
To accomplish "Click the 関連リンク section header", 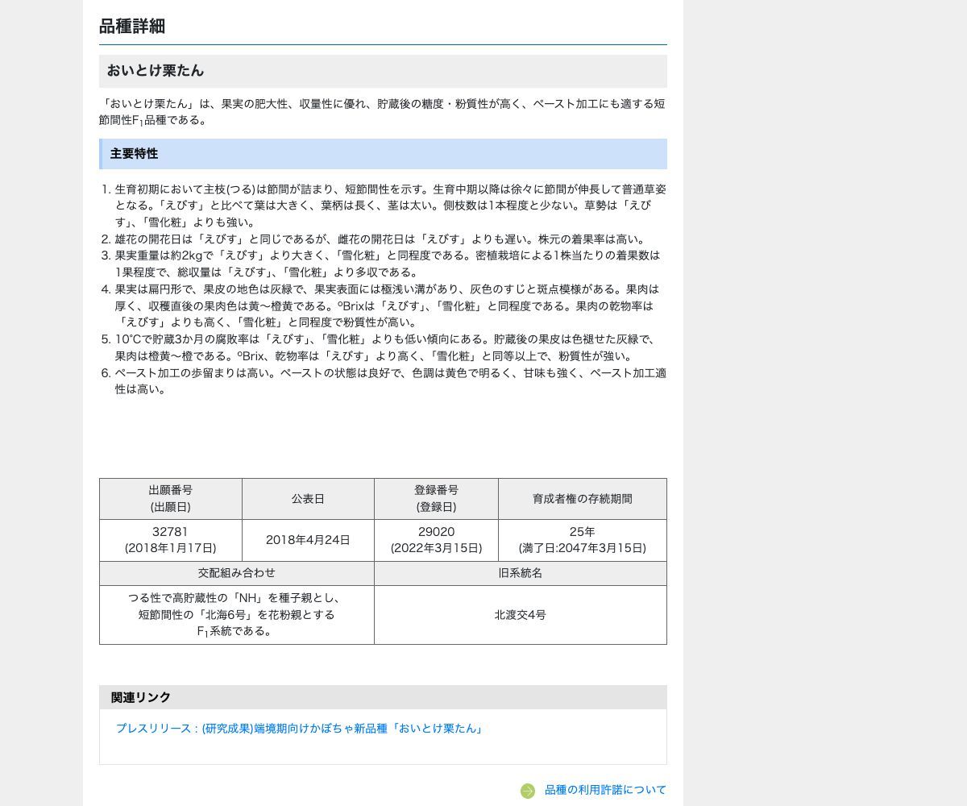I will click(x=382, y=697).
